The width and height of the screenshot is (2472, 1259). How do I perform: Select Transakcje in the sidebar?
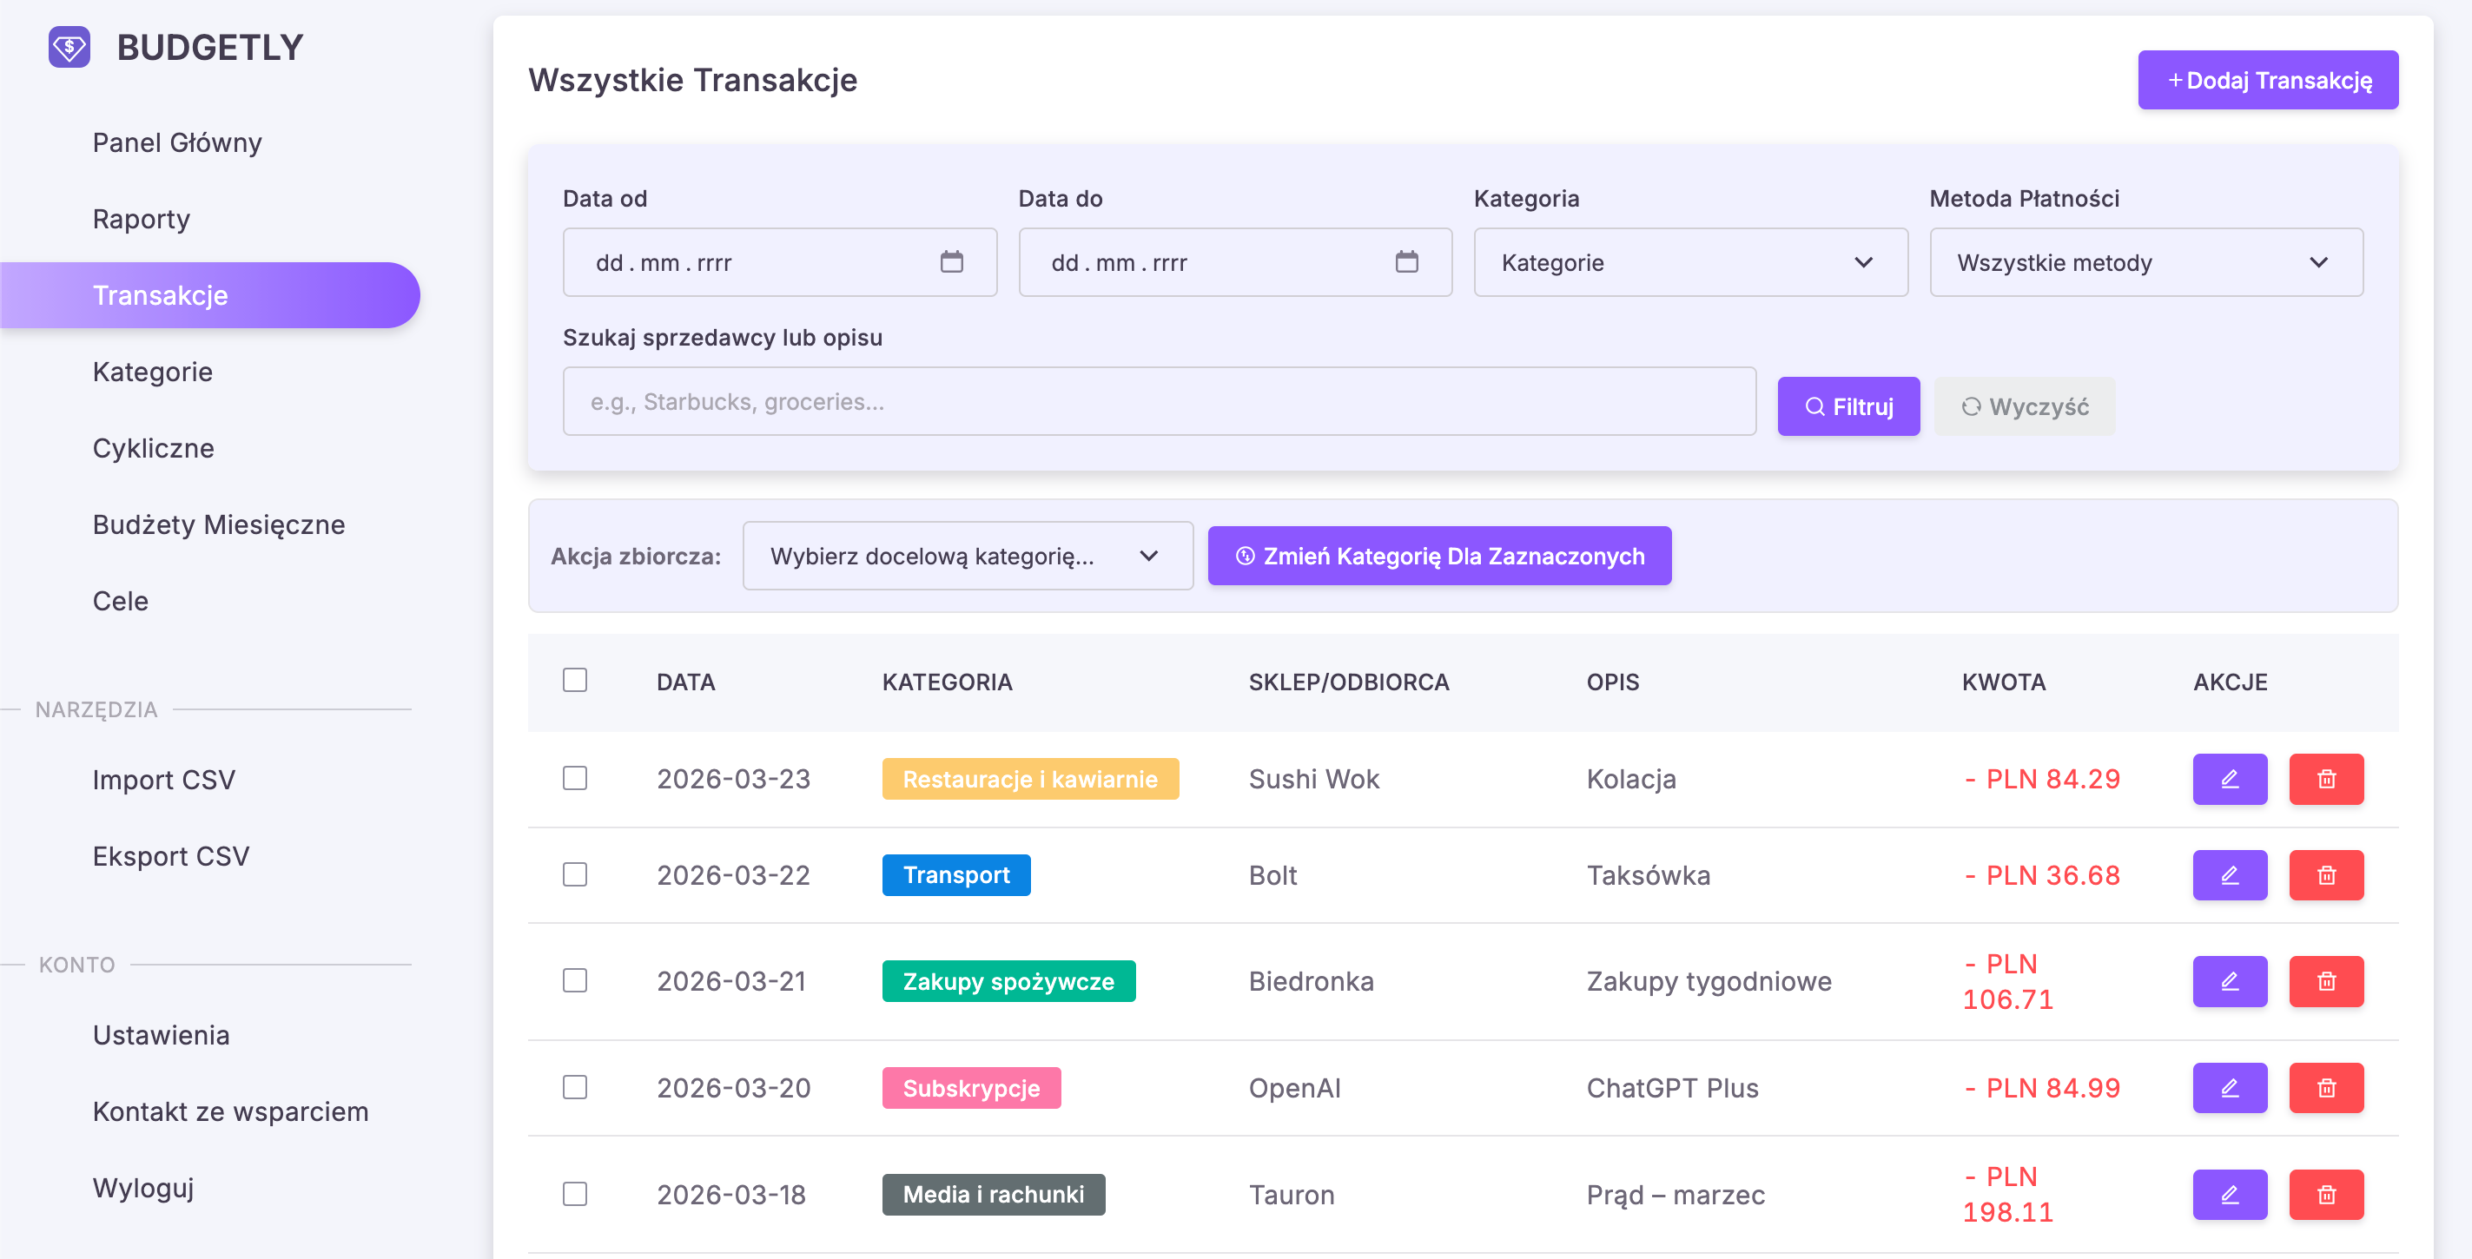(209, 294)
